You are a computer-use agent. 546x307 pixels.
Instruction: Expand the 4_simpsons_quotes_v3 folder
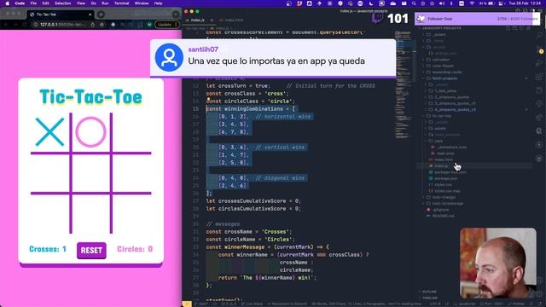coord(455,110)
